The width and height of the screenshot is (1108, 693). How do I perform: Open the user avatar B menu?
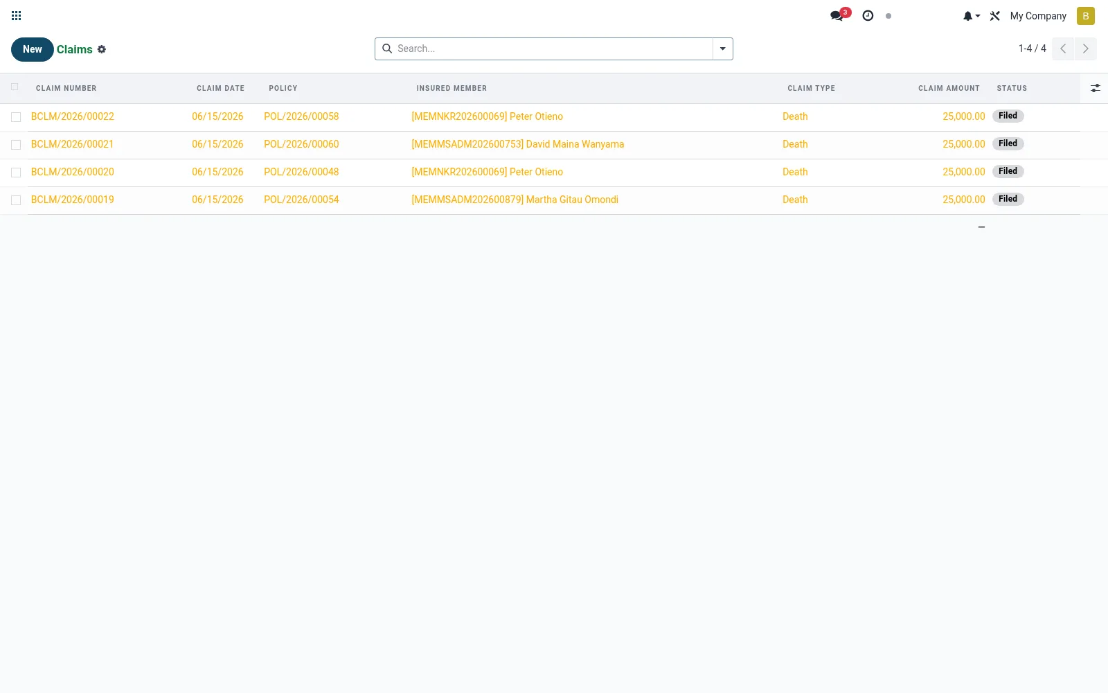click(x=1085, y=16)
